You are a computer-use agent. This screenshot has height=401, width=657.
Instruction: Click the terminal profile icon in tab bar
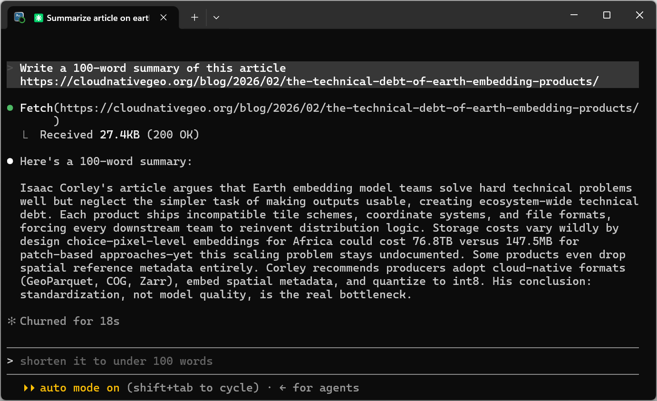coord(19,18)
